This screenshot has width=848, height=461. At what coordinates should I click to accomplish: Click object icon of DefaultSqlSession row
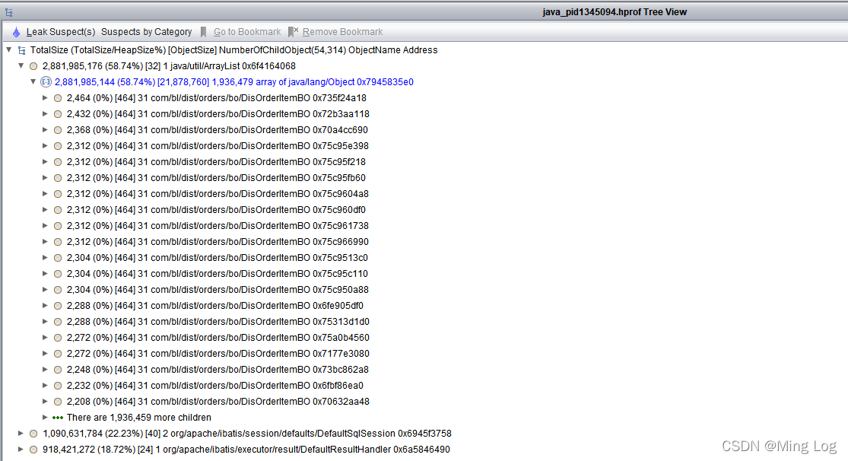(33, 434)
